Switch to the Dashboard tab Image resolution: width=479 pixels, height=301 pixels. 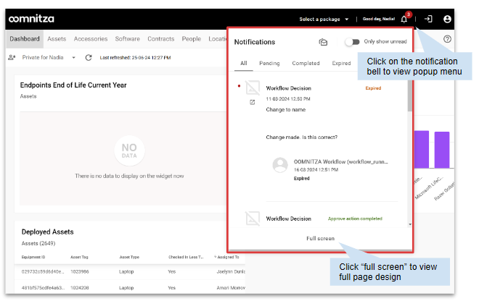coord(25,39)
